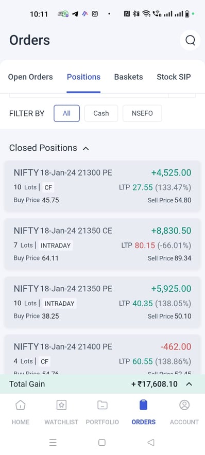Tap the Total Gain summary bar
Viewport: 205px width, 455px height.
coord(102,384)
